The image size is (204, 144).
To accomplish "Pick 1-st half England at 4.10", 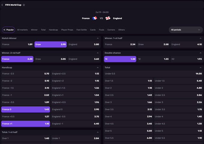I will pyautogui.click(x=187, y=44).
